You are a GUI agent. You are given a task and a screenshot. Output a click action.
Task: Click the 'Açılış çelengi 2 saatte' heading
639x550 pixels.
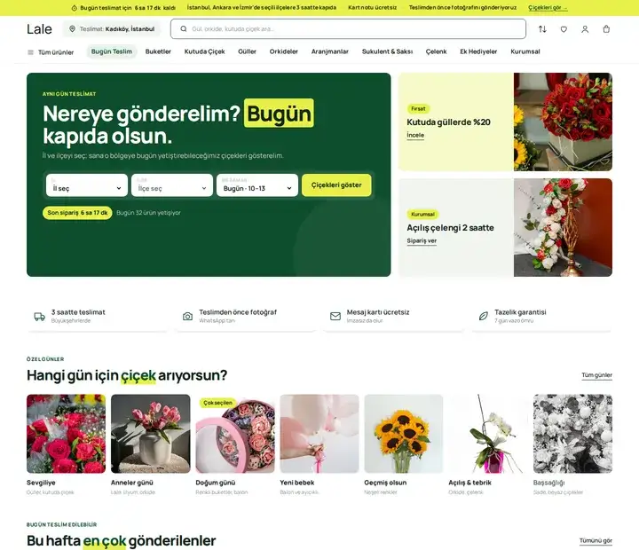click(450, 228)
